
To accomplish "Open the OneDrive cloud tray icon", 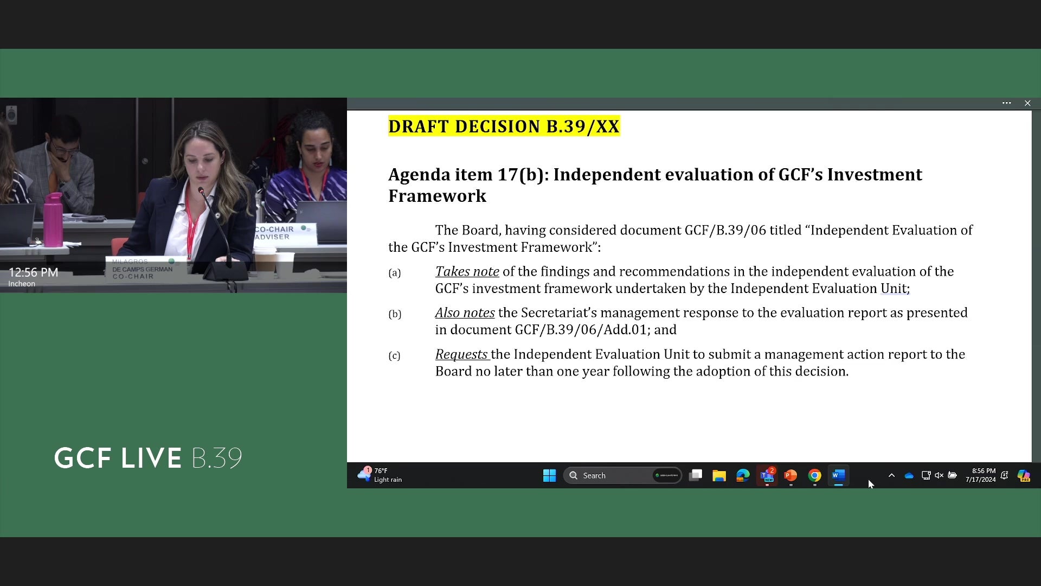I will (x=909, y=475).
